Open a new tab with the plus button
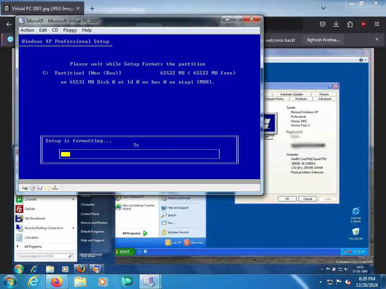The height and width of the screenshot is (289, 386). pos(92,9)
